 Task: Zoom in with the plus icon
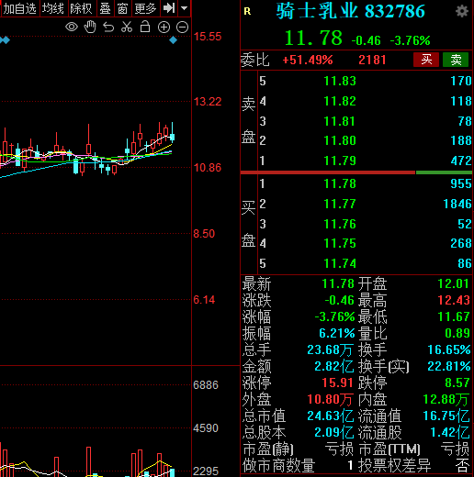pyautogui.click(x=164, y=28)
